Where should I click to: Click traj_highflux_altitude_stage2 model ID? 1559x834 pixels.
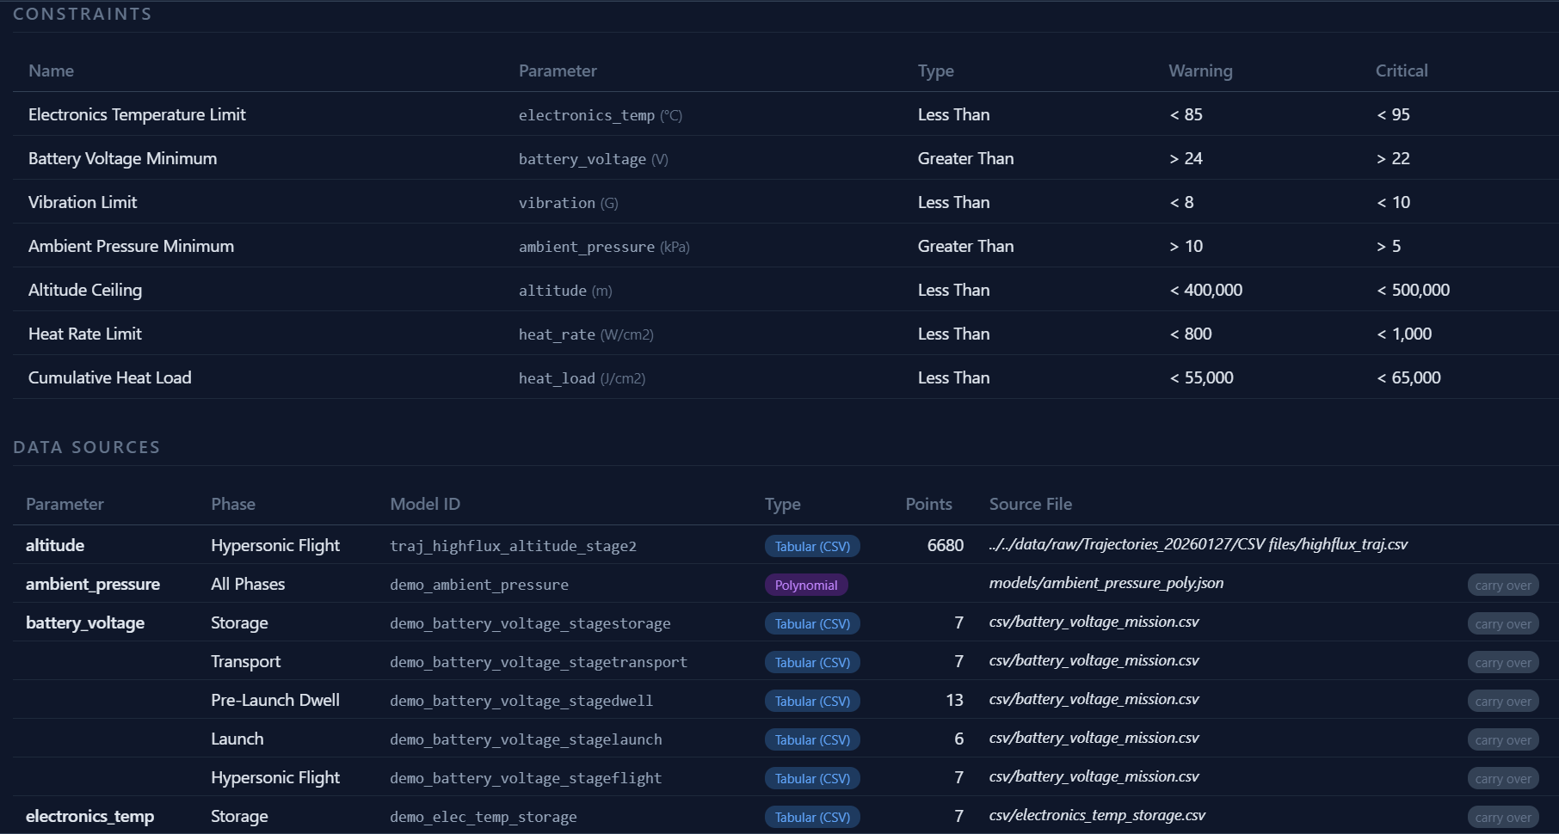514,546
